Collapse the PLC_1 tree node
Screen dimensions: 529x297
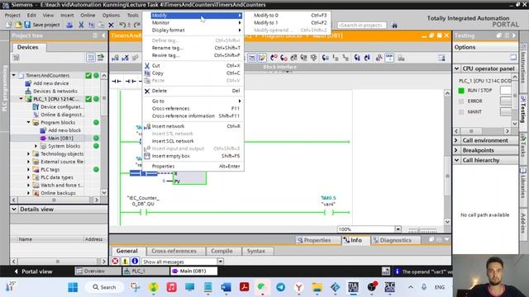click(21, 99)
